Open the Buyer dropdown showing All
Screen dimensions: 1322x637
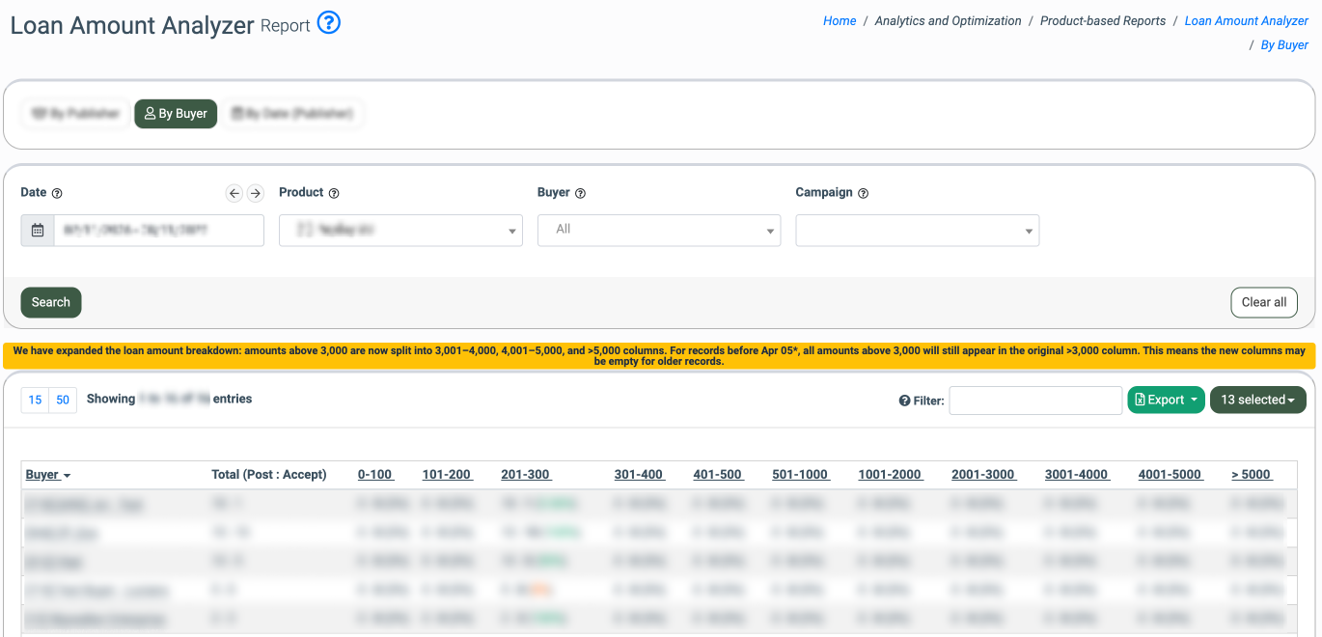[x=659, y=231]
